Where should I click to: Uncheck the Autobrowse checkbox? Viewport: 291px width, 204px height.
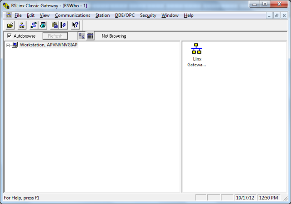[9, 35]
